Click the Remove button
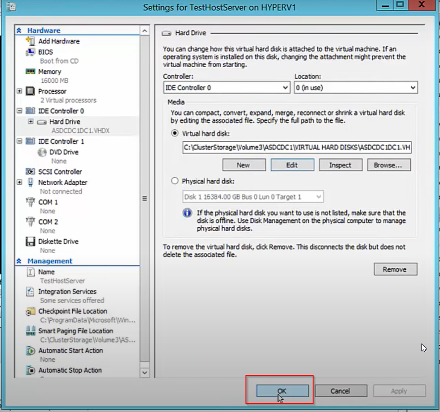 point(396,269)
